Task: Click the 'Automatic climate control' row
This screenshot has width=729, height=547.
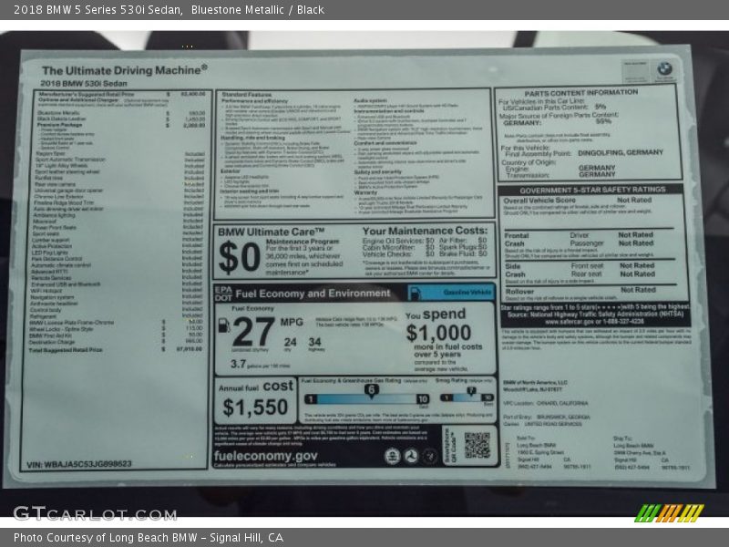Action: [x=117, y=265]
